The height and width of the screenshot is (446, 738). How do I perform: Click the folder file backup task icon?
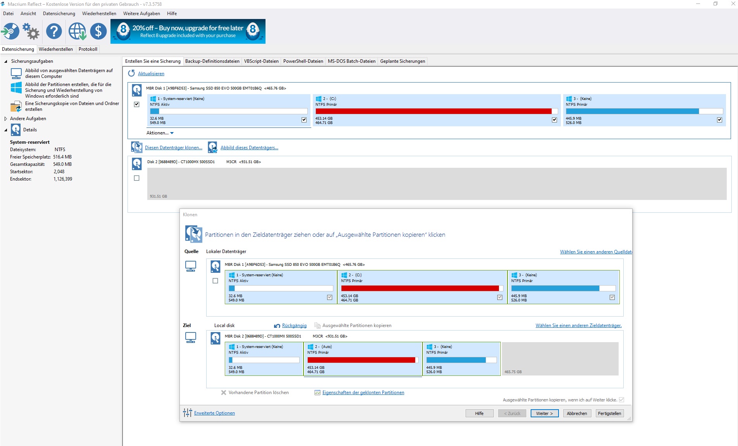point(16,106)
